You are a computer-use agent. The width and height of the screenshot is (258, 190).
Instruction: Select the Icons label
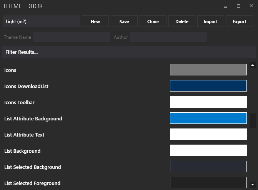tap(10, 70)
